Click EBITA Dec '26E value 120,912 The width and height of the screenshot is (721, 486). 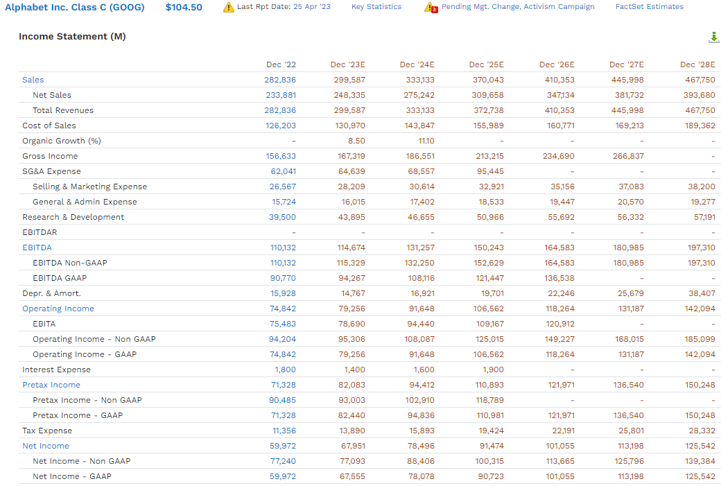tap(560, 324)
